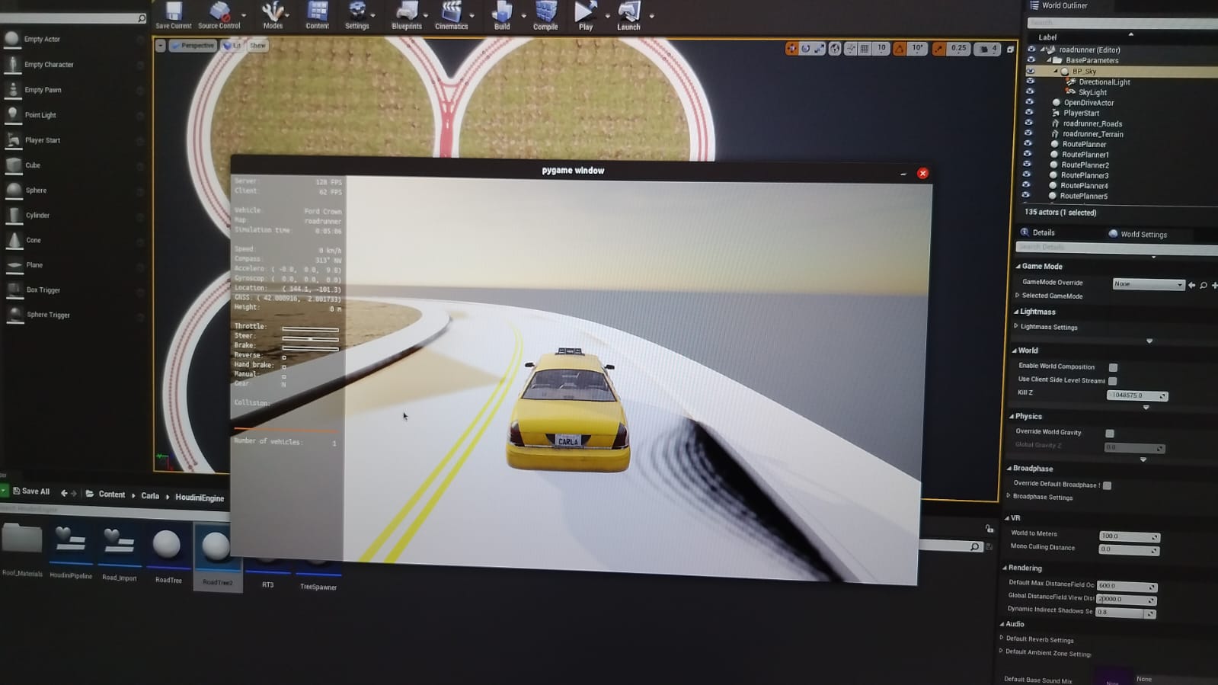Screen dimensions: 1218x685
Task: Collapse the BP_Sky tree node
Action: tap(1056, 71)
